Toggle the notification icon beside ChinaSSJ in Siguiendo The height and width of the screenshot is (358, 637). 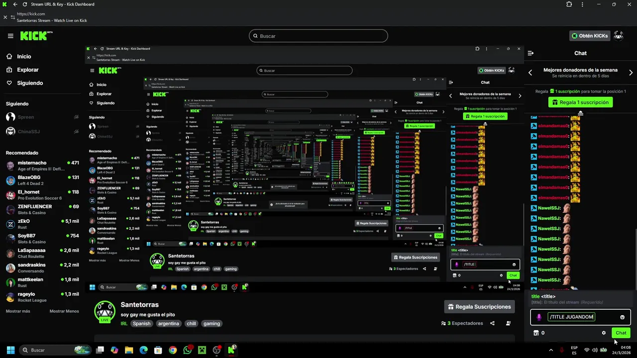[x=76, y=132]
